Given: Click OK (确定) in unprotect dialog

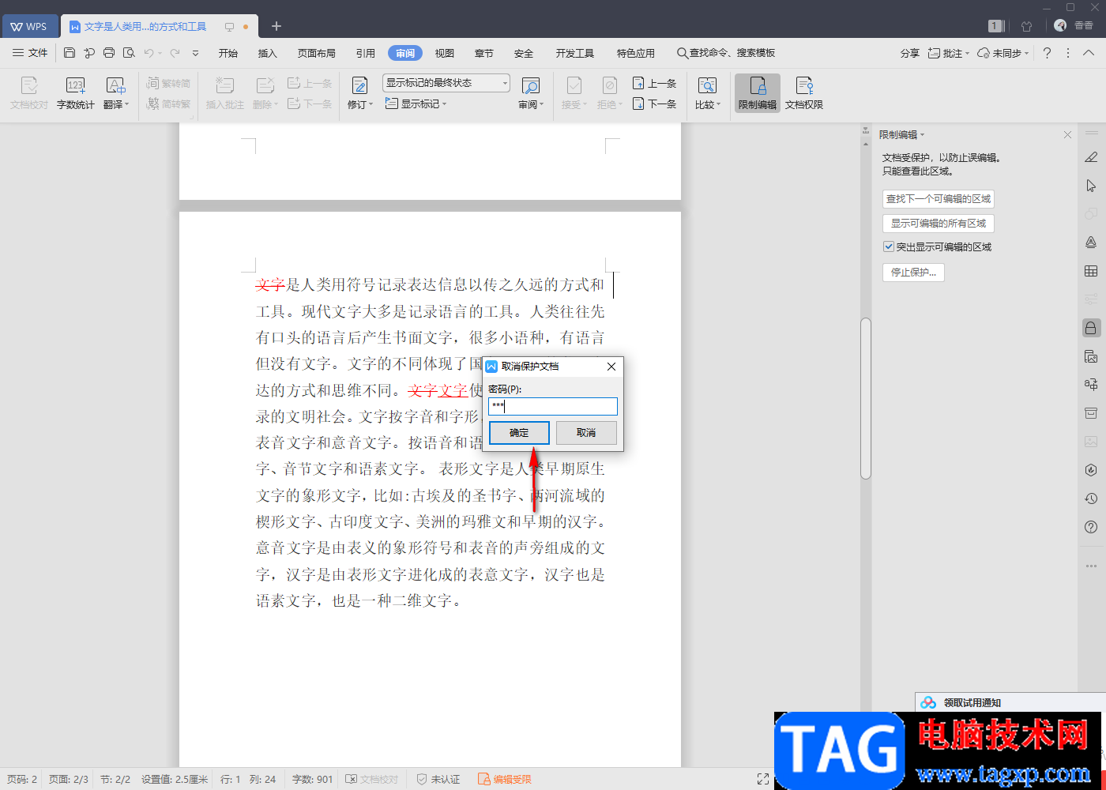Looking at the screenshot, I should click(519, 432).
